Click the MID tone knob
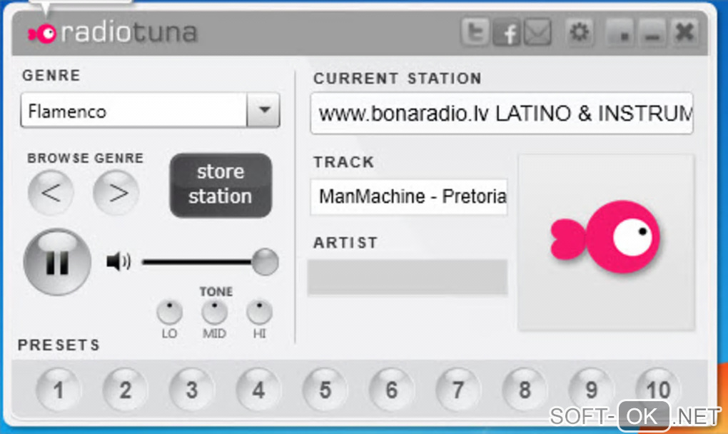Image resolution: width=728 pixels, height=434 pixels. pyautogui.click(x=215, y=311)
